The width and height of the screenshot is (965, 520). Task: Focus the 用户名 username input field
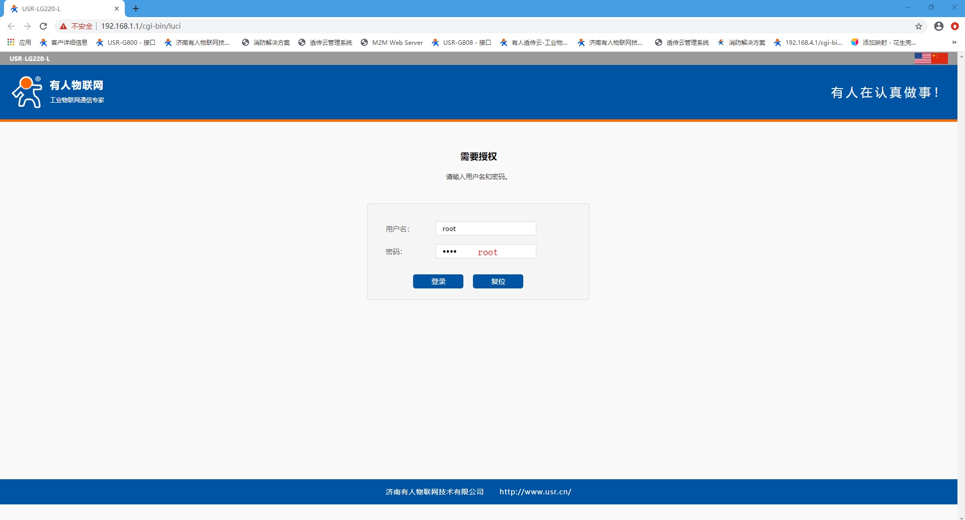(486, 229)
